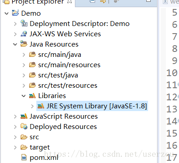This screenshot has width=179, height=163.
Task: Click line number 8 in the editor gutter
Action: pos(175,49)
